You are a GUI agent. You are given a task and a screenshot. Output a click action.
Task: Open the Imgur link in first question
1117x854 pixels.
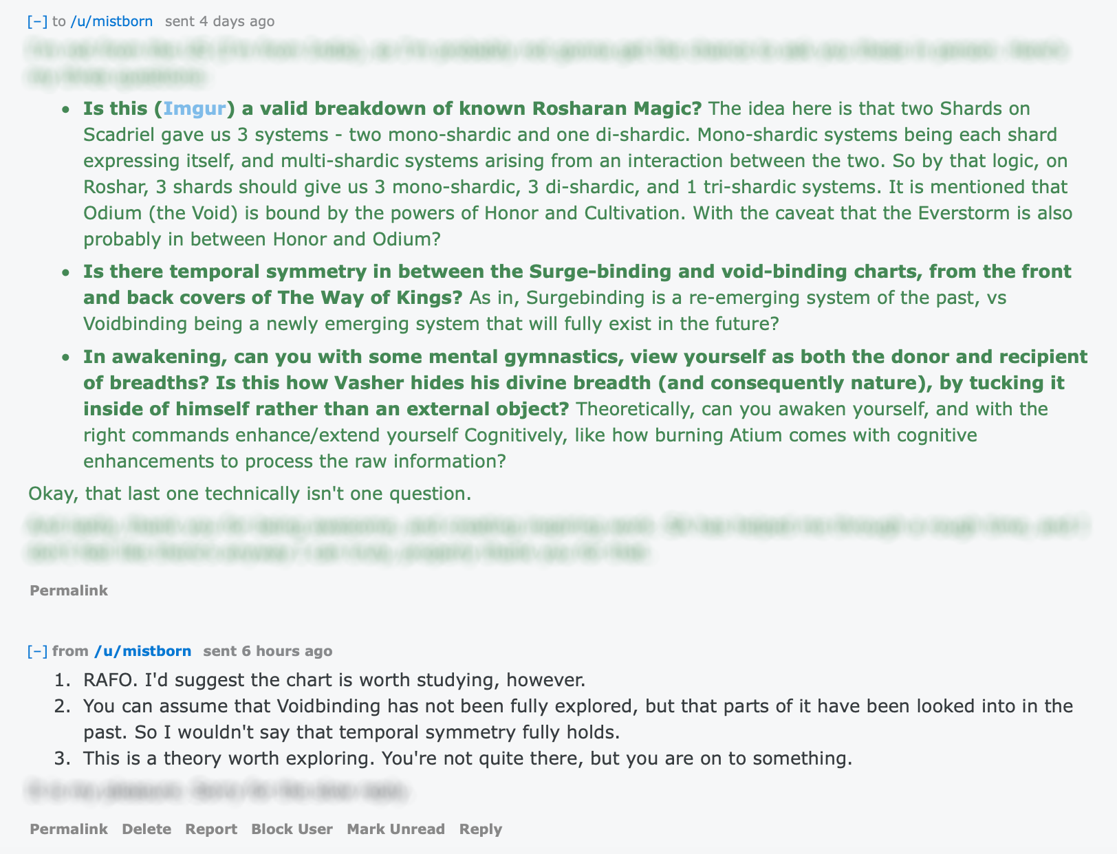click(195, 109)
